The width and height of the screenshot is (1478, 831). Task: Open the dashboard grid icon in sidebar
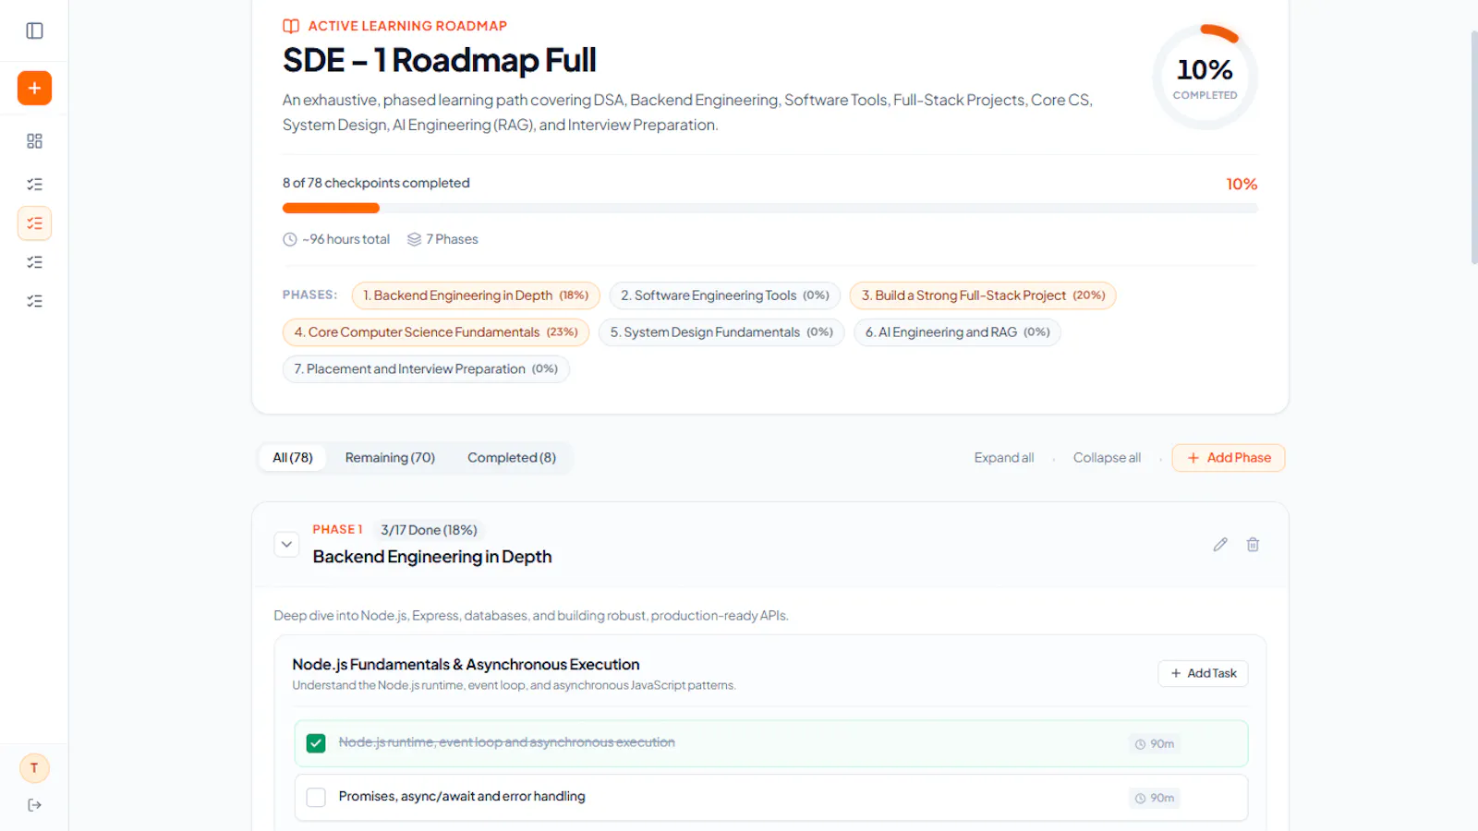click(34, 141)
